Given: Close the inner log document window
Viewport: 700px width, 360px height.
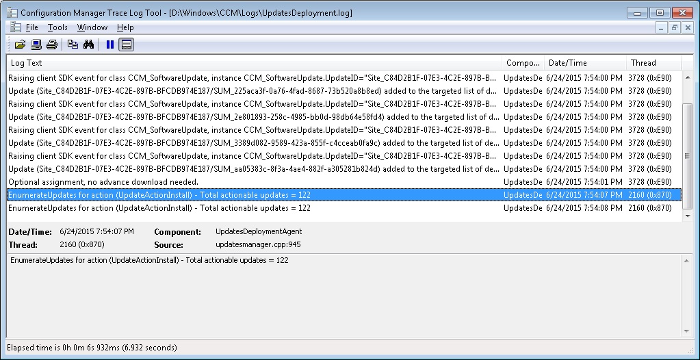Looking at the screenshot, I should 687,27.
